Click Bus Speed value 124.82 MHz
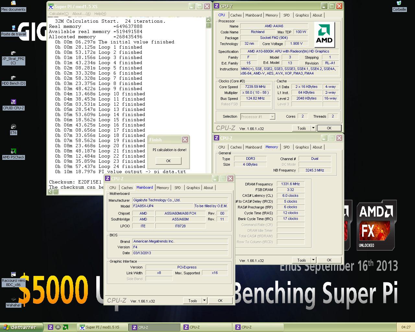This screenshot has width=415, height=332. click(x=255, y=98)
